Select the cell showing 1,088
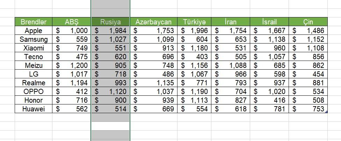Screen dimensions: 341x141 pos(231,65)
